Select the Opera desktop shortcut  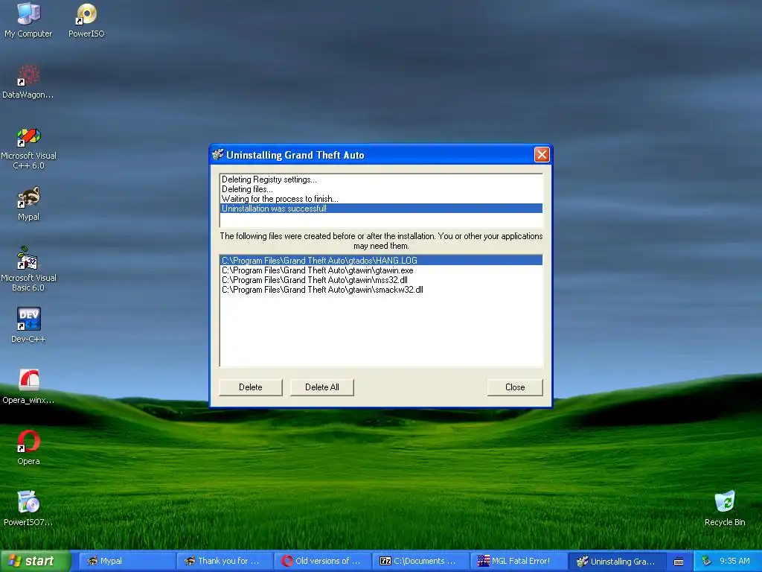coord(28,448)
